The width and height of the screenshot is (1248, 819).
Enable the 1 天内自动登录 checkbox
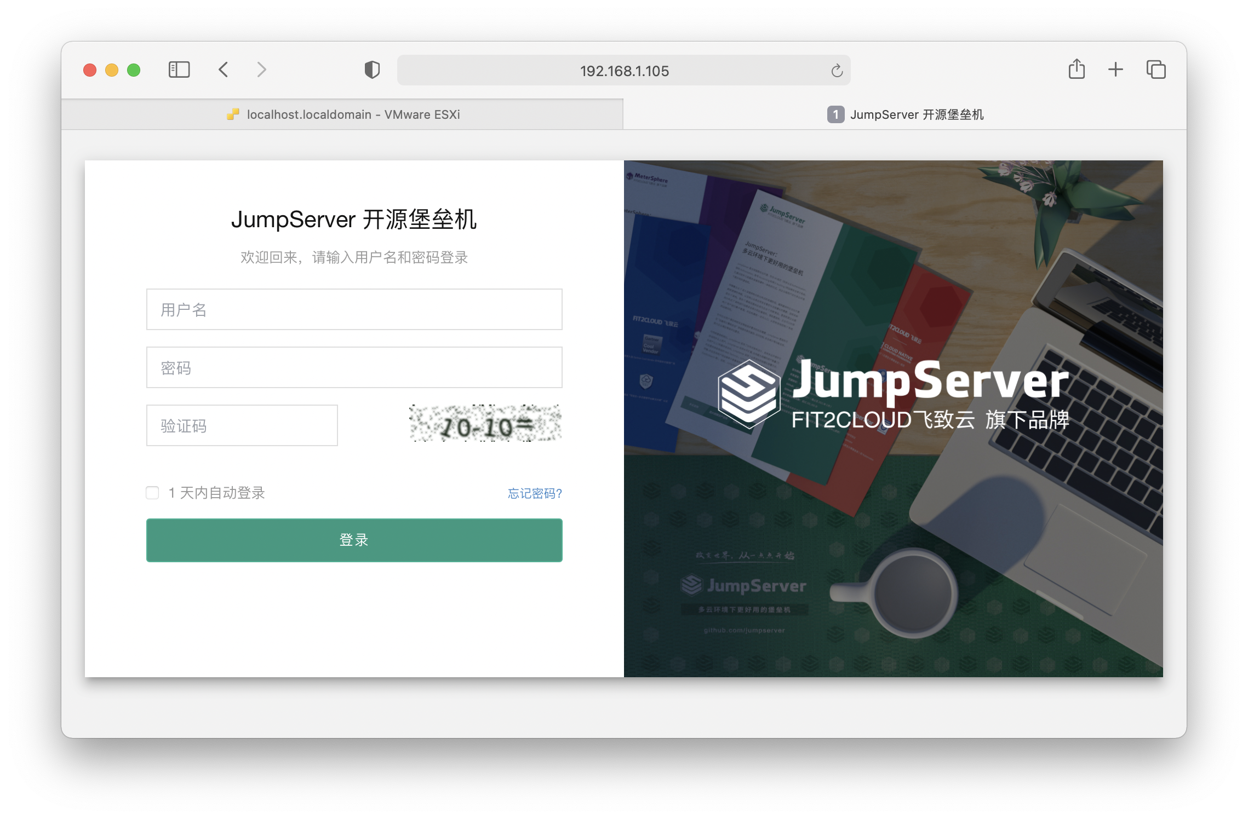(x=152, y=493)
